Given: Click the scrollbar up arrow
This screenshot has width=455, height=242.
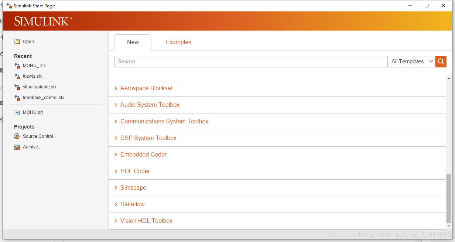Looking at the screenshot, I should 449,78.
